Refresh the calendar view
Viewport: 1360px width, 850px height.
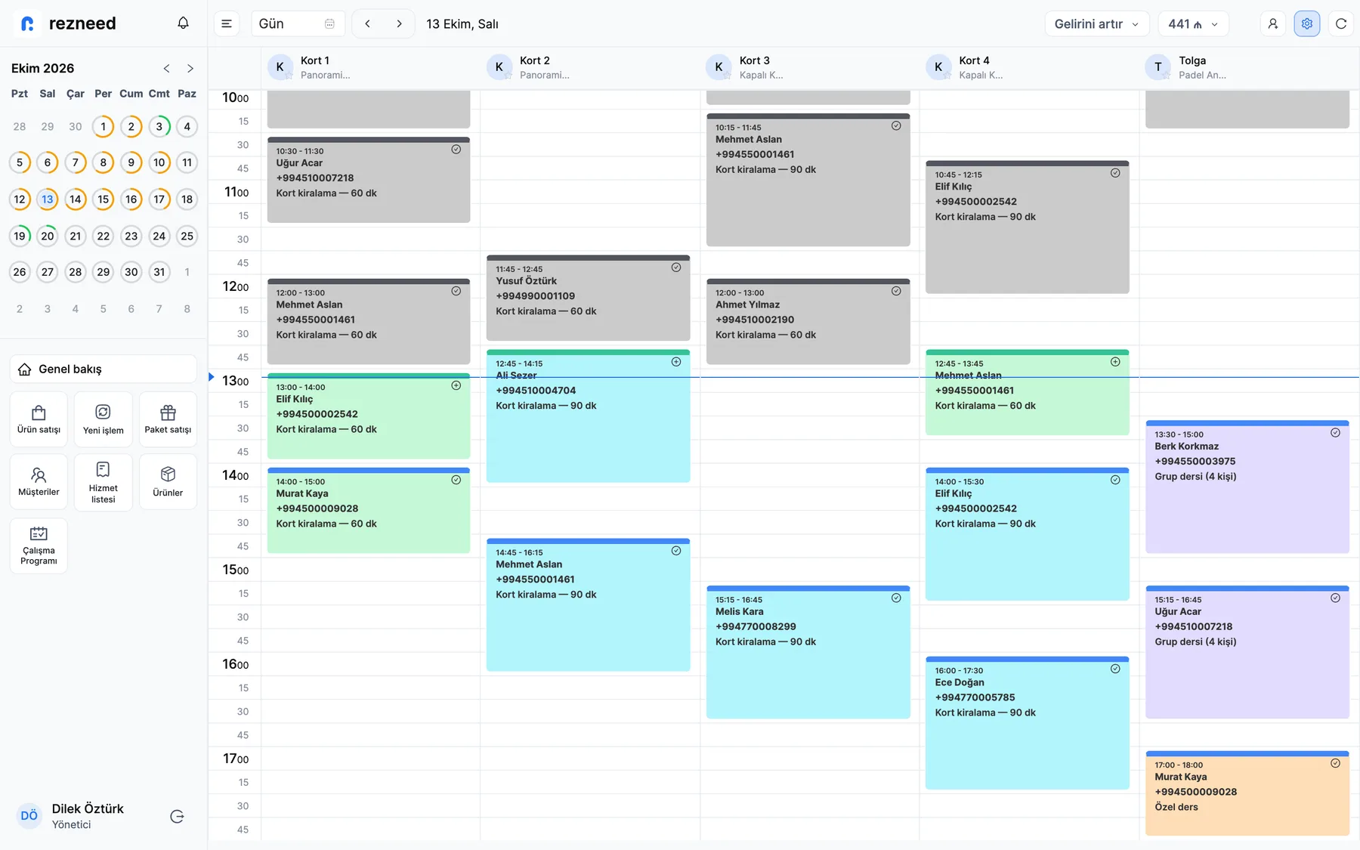pyautogui.click(x=1341, y=23)
